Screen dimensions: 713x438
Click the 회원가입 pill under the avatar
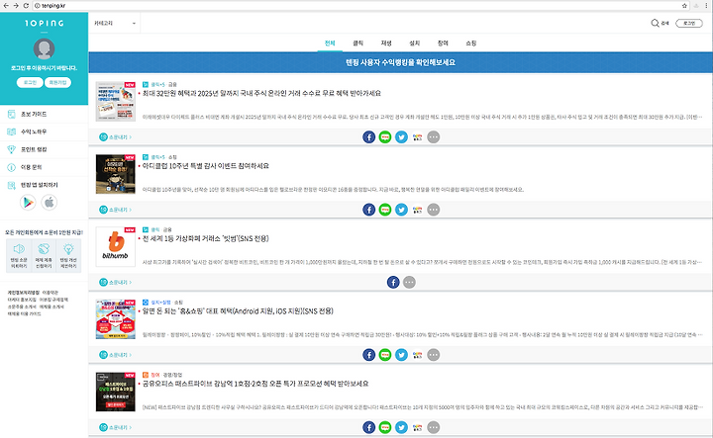[x=57, y=83]
